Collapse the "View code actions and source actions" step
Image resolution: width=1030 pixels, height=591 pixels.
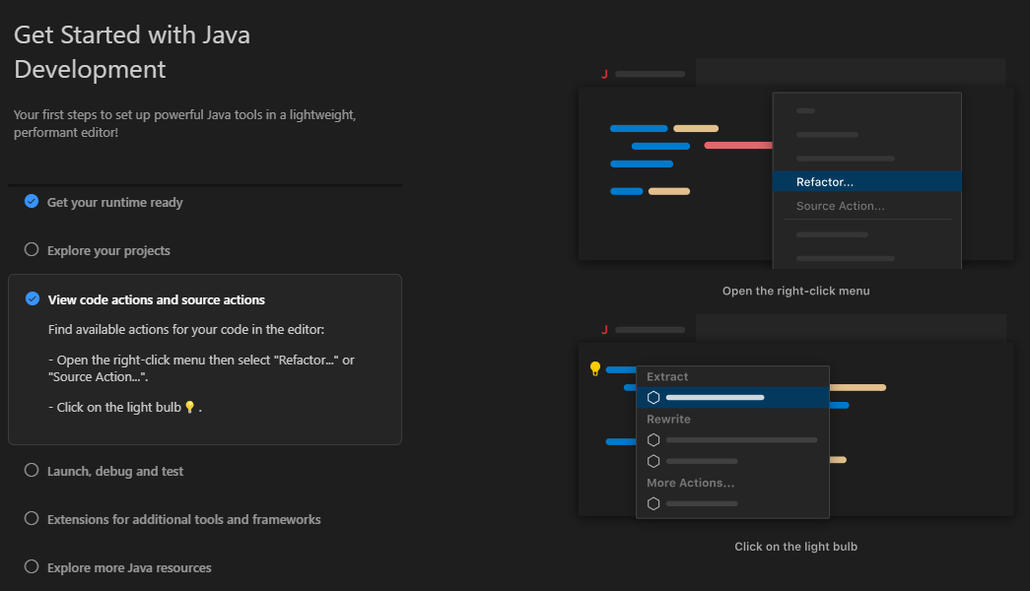(x=158, y=297)
